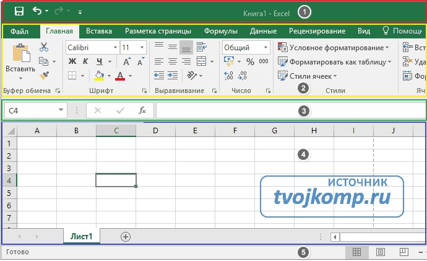This screenshot has width=427, height=261.
Task: Center text horizontally in cell
Action: tap(173, 61)
